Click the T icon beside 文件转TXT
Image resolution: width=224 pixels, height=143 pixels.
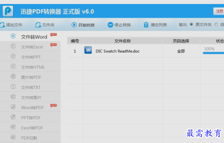point(13,86)
